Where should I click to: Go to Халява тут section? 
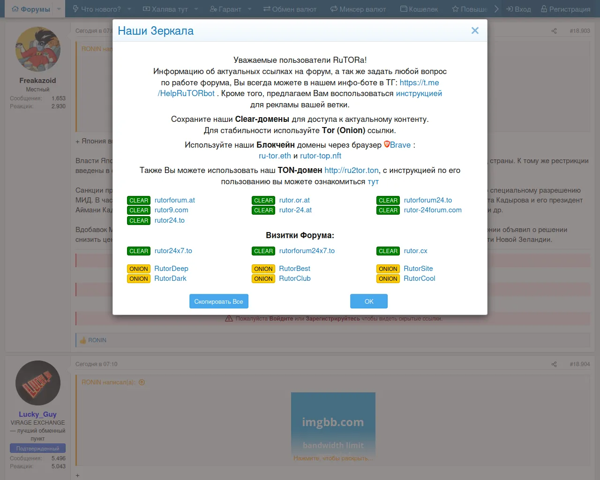coord(165,9)
